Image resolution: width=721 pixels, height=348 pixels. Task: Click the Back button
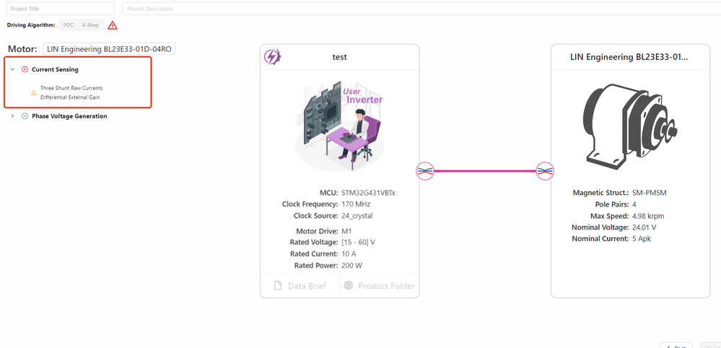[x=676, y=346]
